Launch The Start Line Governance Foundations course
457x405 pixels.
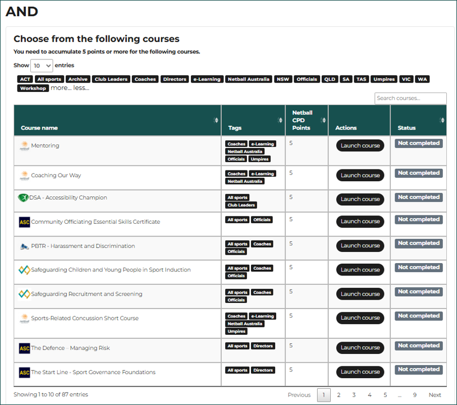[x=360, y=372]
